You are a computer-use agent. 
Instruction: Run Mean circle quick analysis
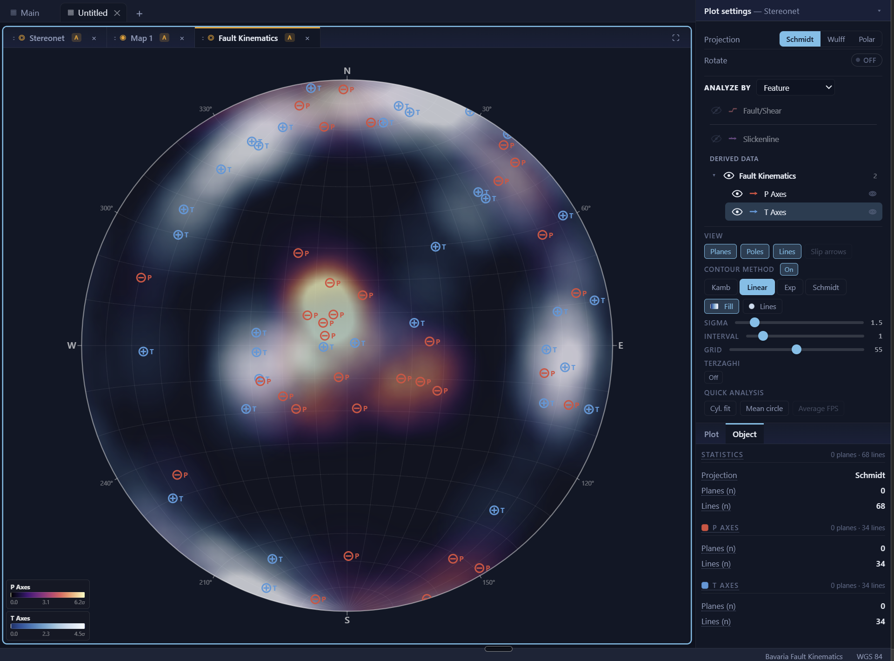[764, 409]
